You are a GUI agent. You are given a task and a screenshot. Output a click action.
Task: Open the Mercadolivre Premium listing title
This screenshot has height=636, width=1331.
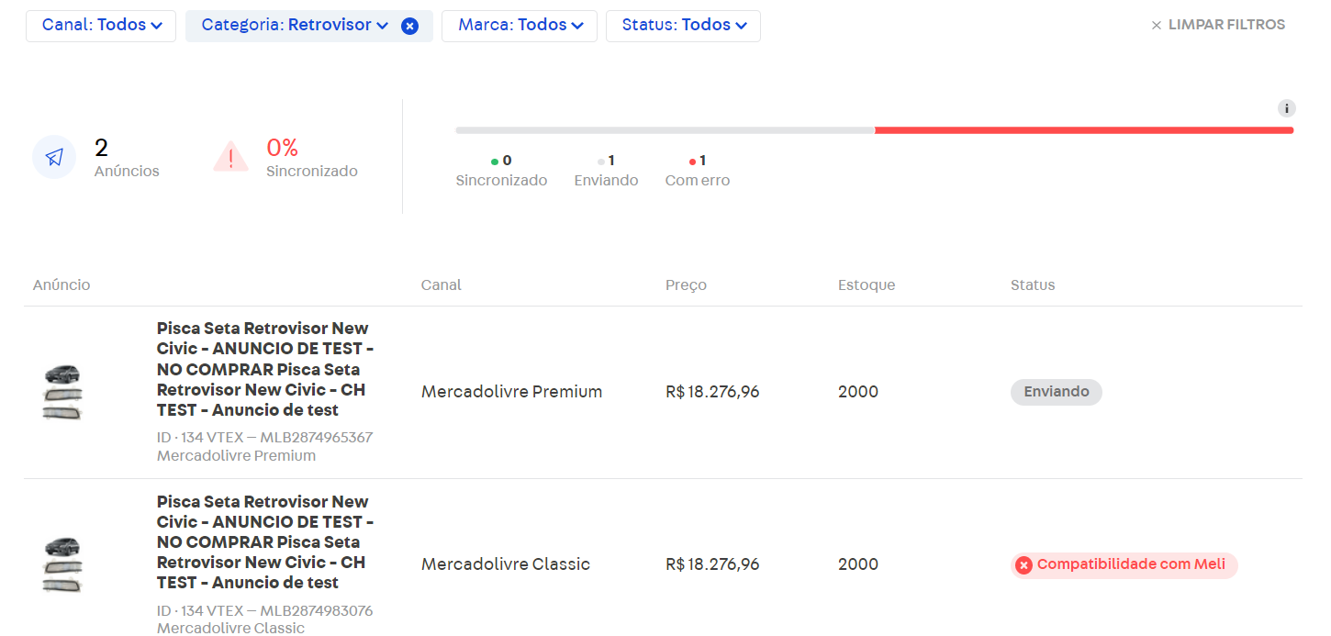coord(264,369)
